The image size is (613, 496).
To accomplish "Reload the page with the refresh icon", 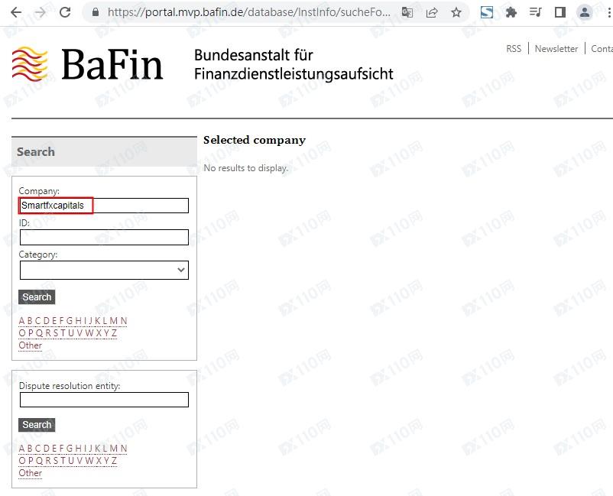I will pyautogui.click(x=65, y=12).
